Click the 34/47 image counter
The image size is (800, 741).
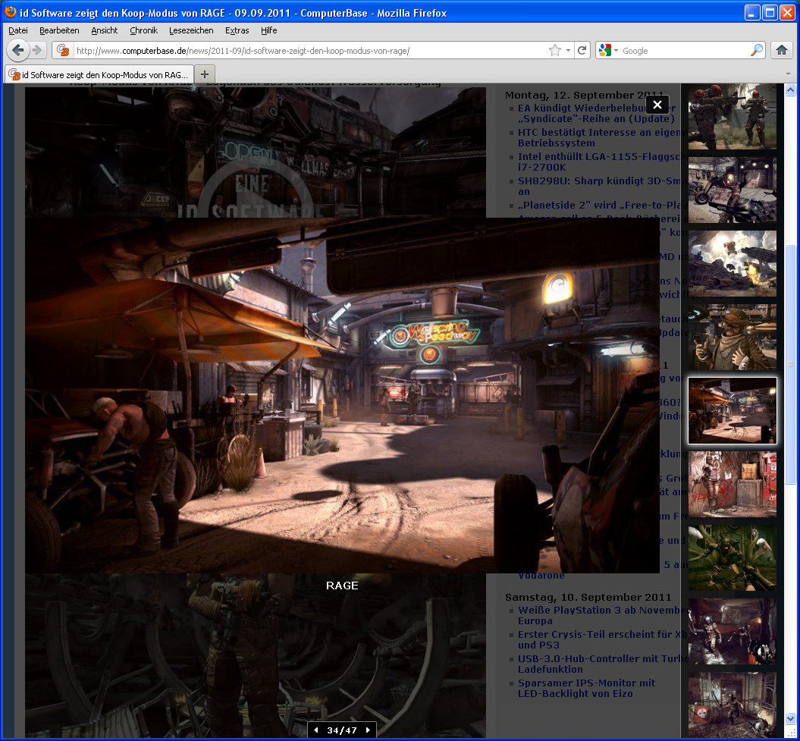(342, 730)
